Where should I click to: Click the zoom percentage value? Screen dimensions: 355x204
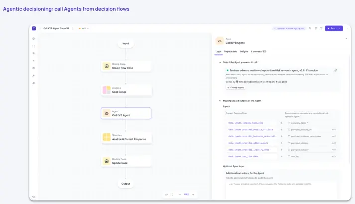click(x=186, y=194)
